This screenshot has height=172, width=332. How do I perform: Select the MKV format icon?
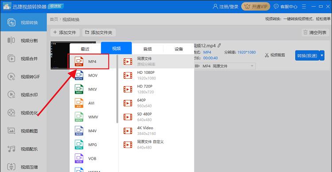click(79, 89)
